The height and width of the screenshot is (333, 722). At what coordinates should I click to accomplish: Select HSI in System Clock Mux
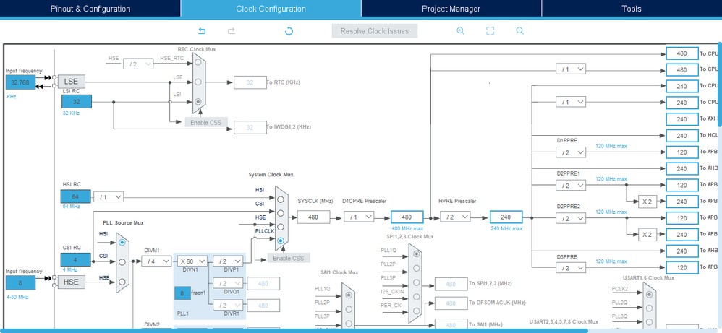281,199
